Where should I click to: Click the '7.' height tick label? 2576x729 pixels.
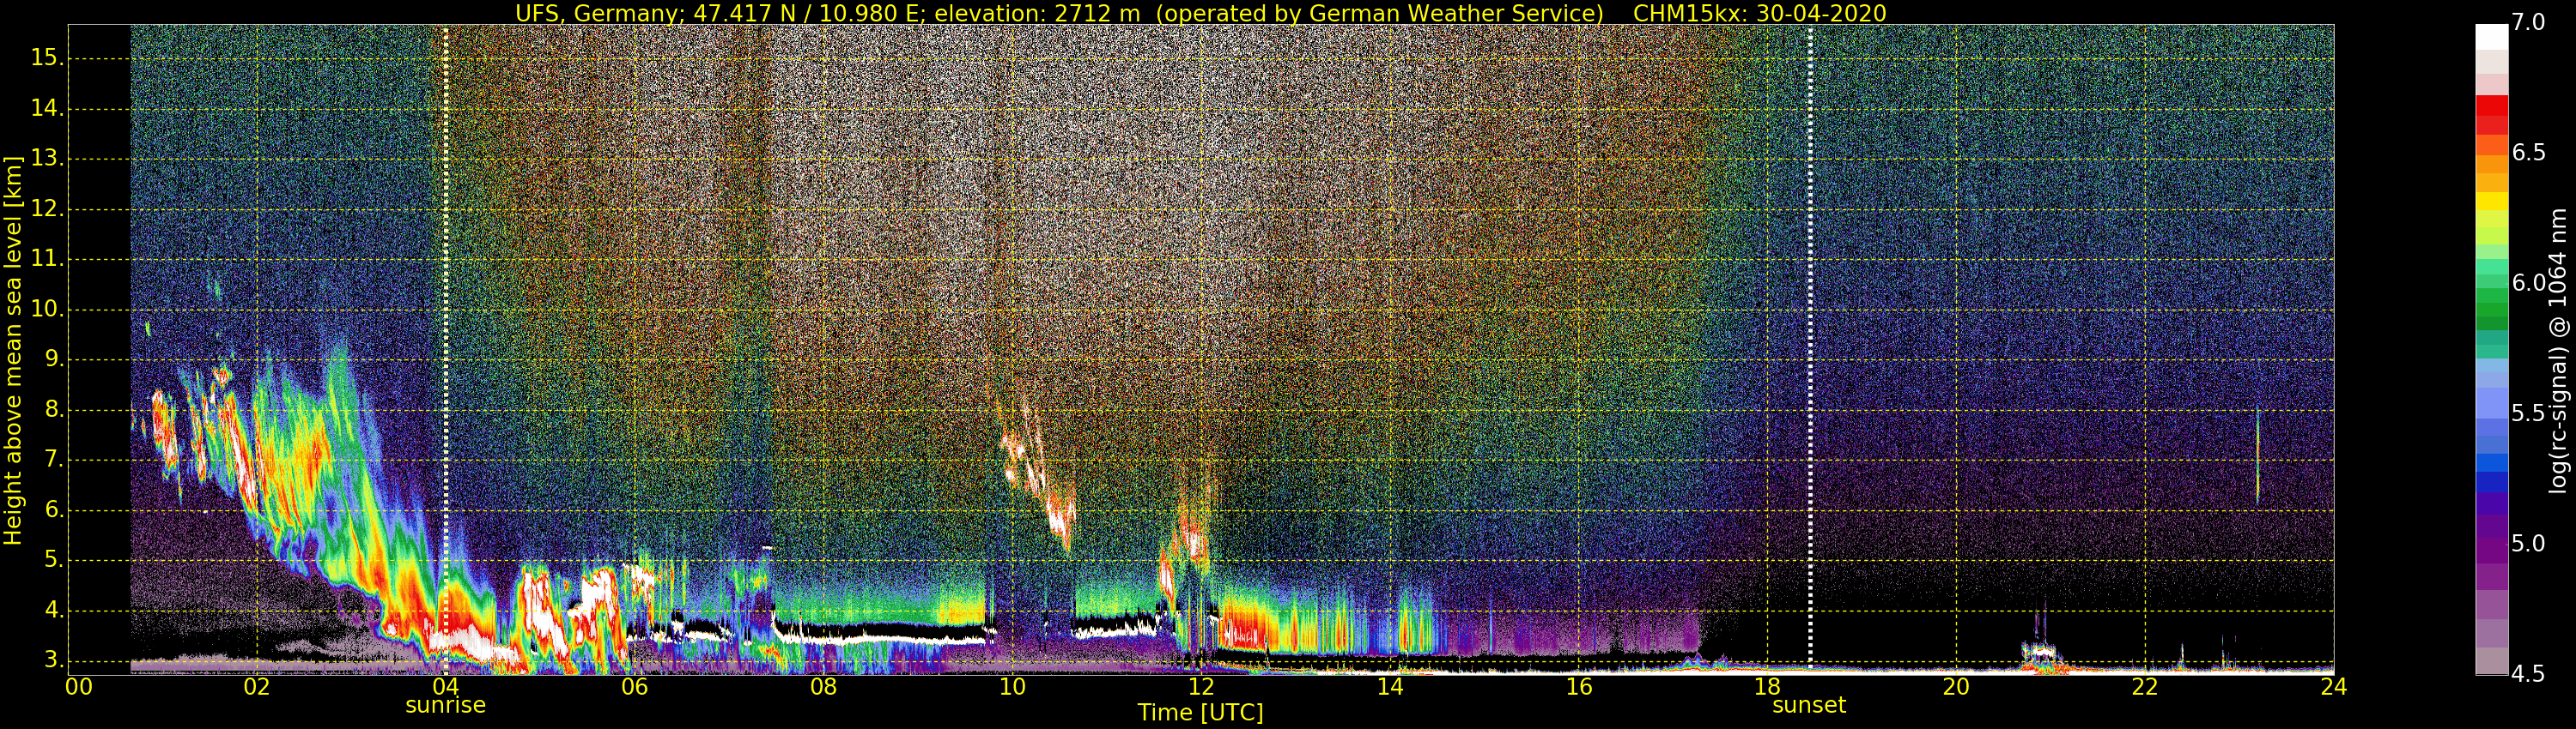[x=53, y=460]
